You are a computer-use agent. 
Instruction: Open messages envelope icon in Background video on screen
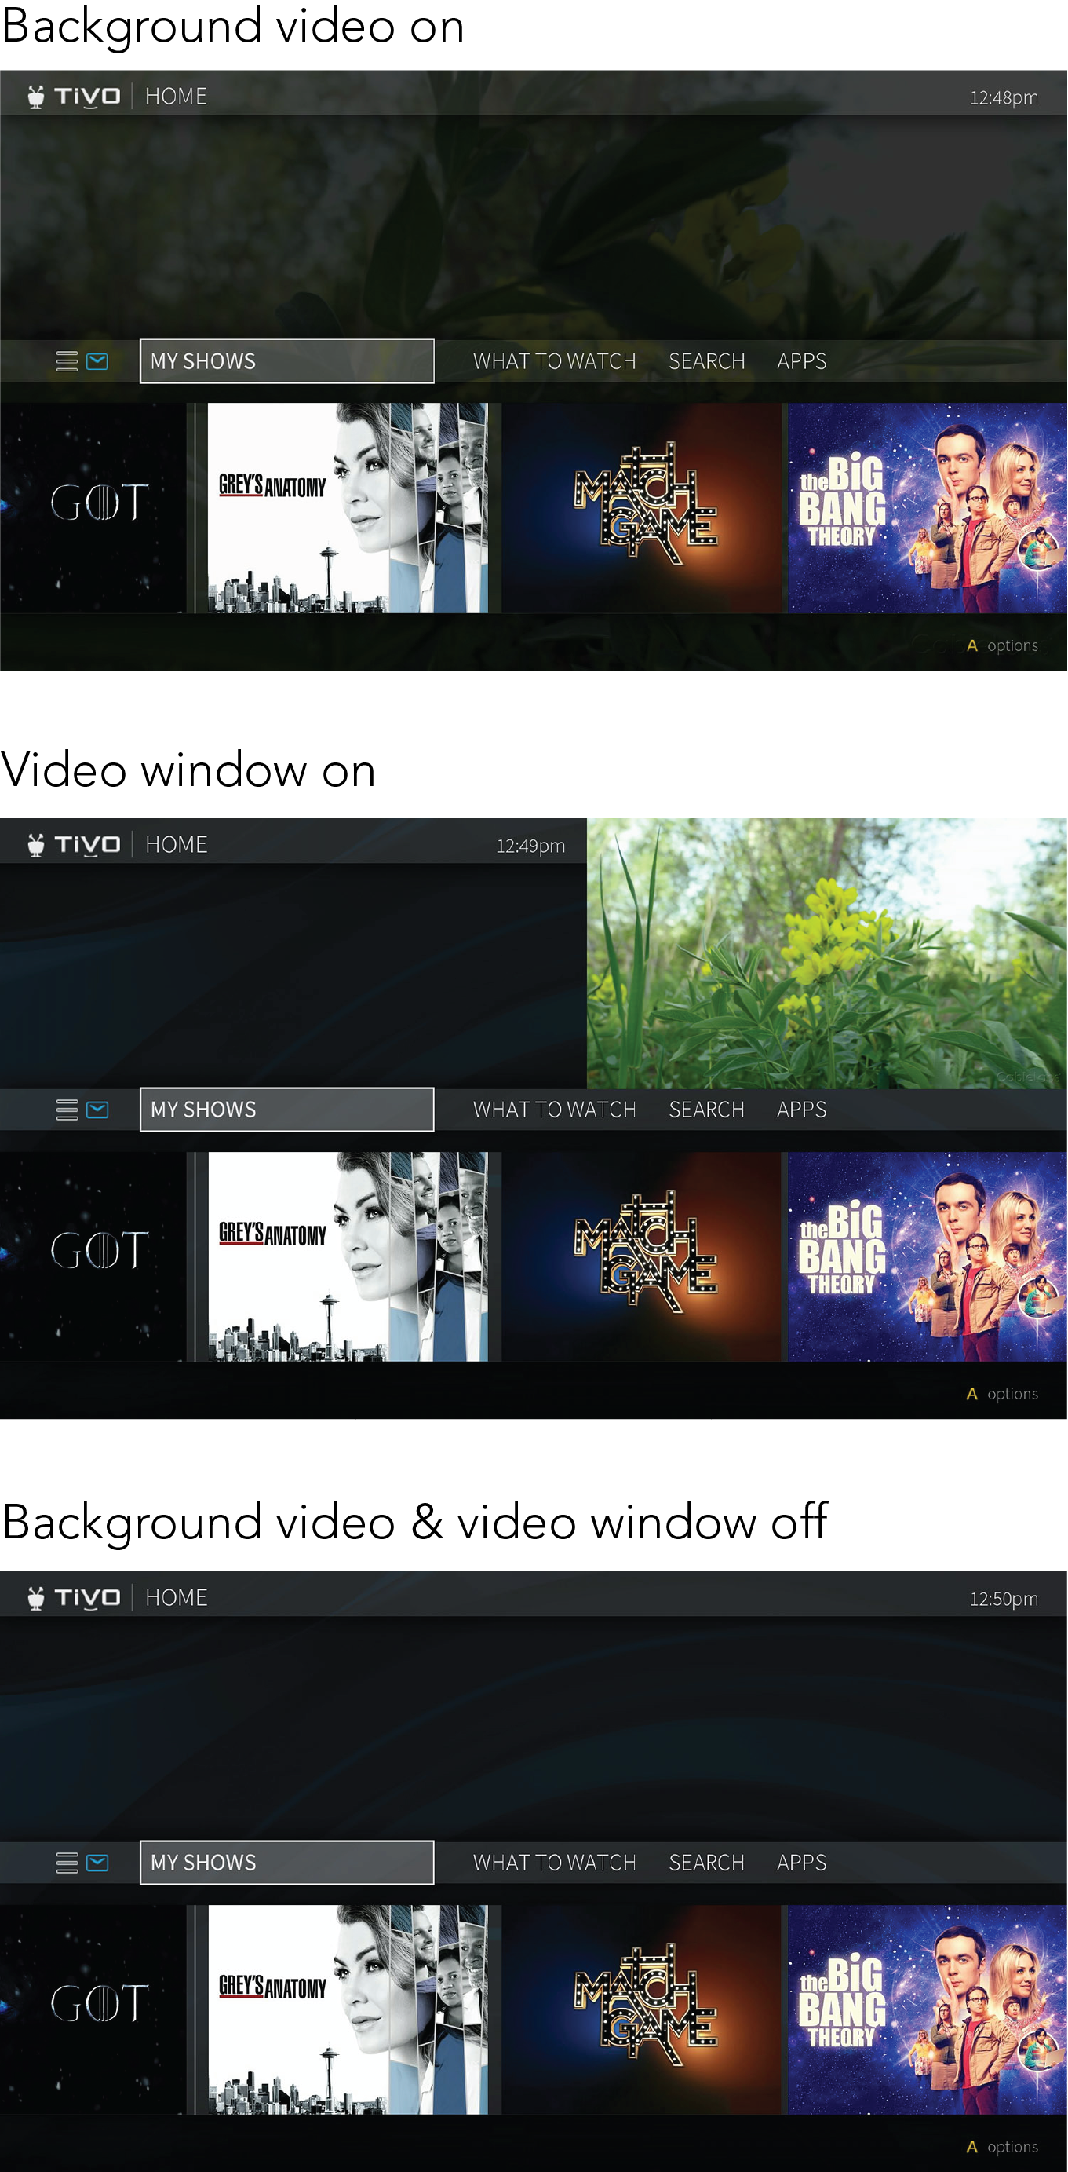click(x=98, y=361)
